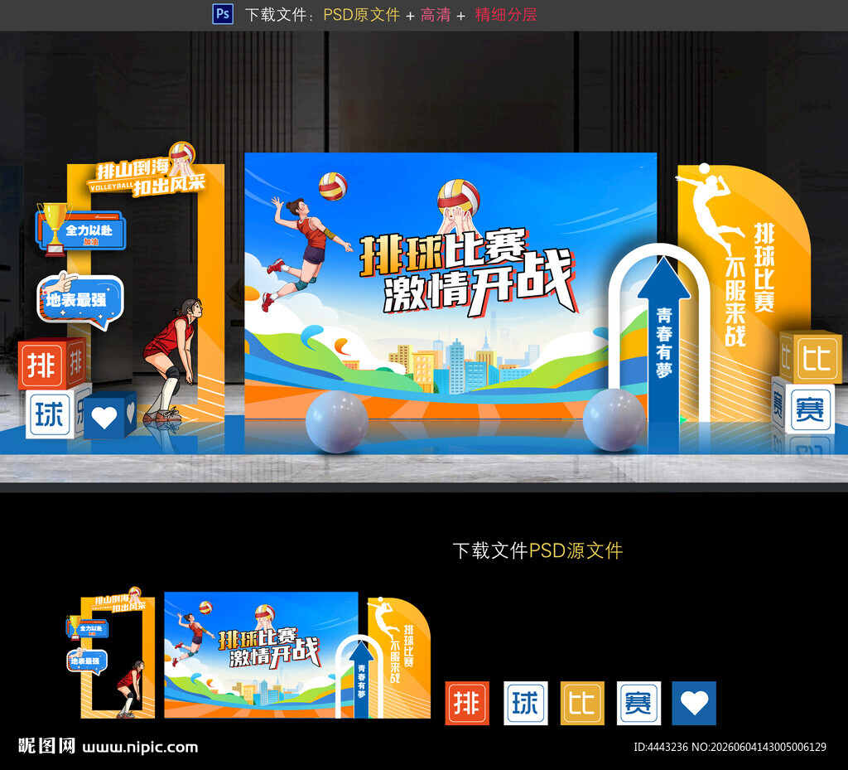This screenshot has width=848, height=770.
Task: Click the 'www.nipic.com' website address
Action: (140, 748)
